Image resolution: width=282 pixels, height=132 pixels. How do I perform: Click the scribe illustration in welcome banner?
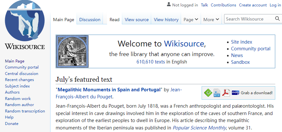click(72, 51)
